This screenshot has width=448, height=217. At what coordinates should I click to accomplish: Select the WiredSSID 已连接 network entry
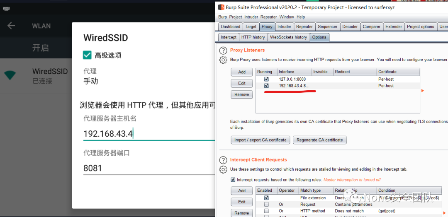tap(36, 75)
